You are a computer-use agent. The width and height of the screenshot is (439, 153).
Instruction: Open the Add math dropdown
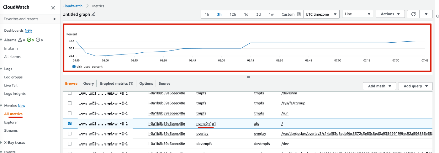(x=379, y=86)
